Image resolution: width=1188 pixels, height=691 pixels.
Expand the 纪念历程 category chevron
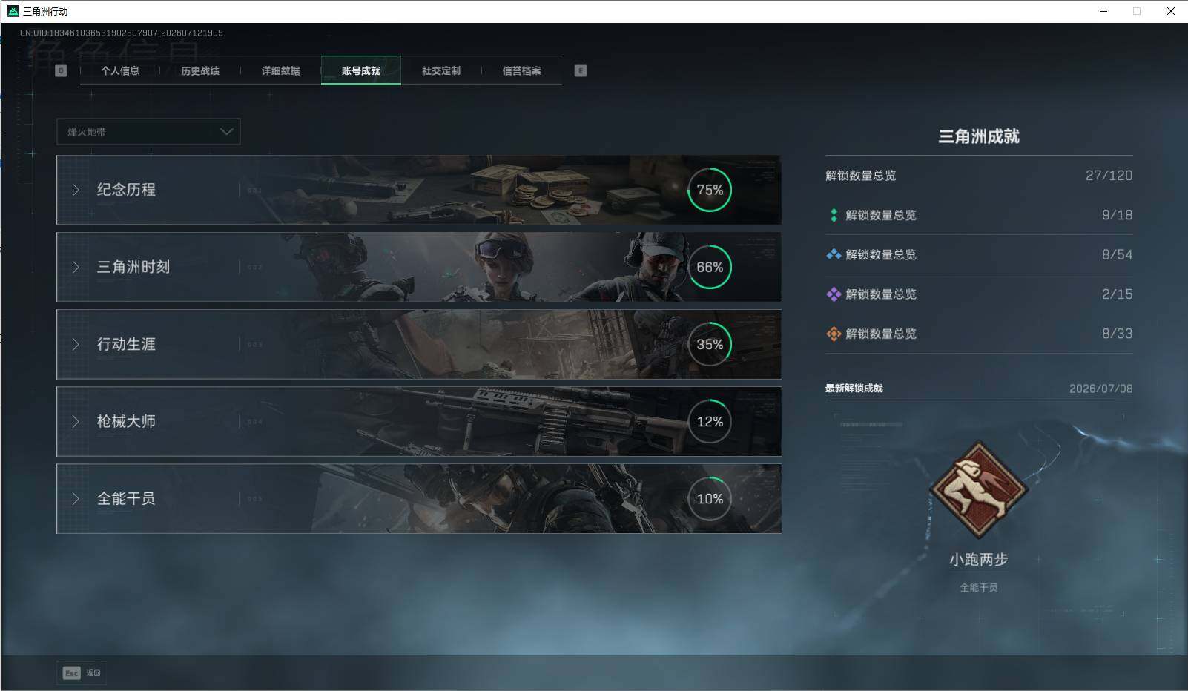[76, 190]
